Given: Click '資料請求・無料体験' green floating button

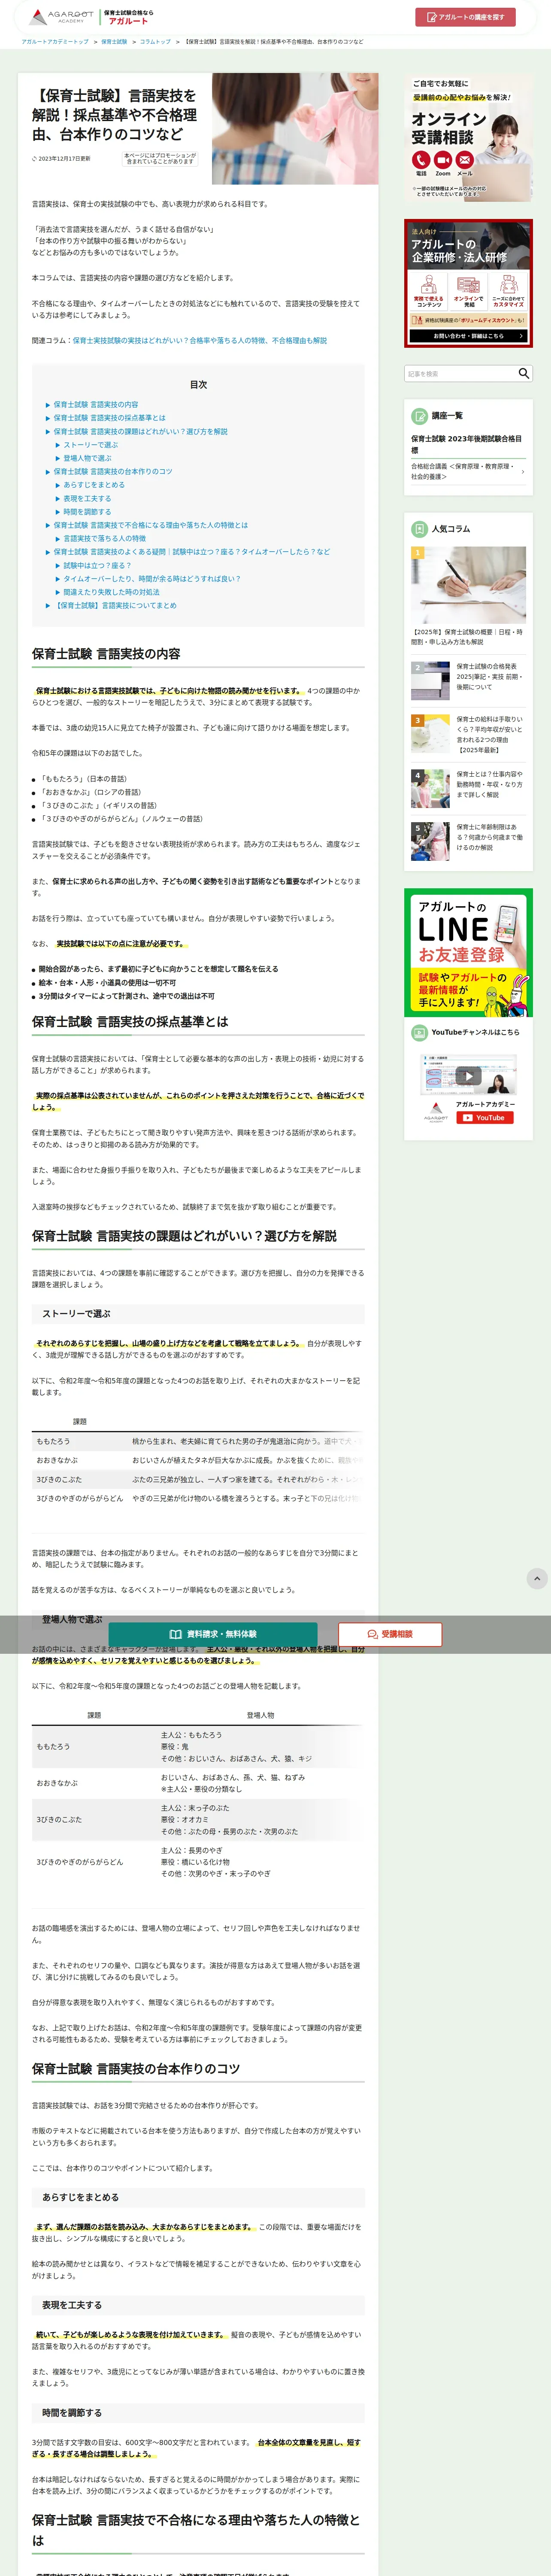Looking at the screenshot, I should point(213,1634).
